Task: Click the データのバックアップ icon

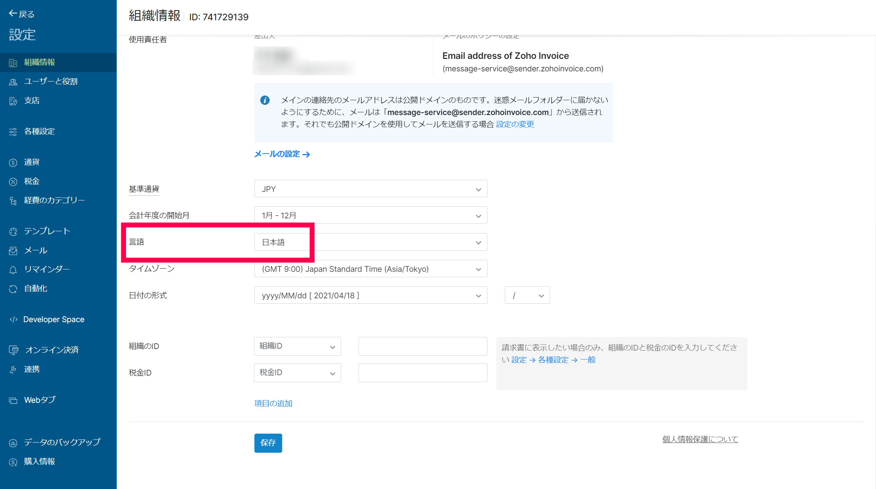Action: coord(13,443)
